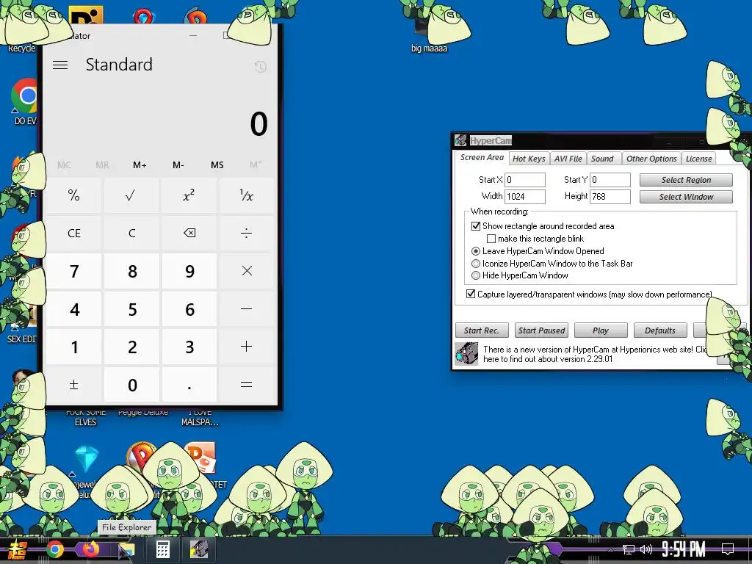
Task: Click the digit 0 key
Action: 131,384
